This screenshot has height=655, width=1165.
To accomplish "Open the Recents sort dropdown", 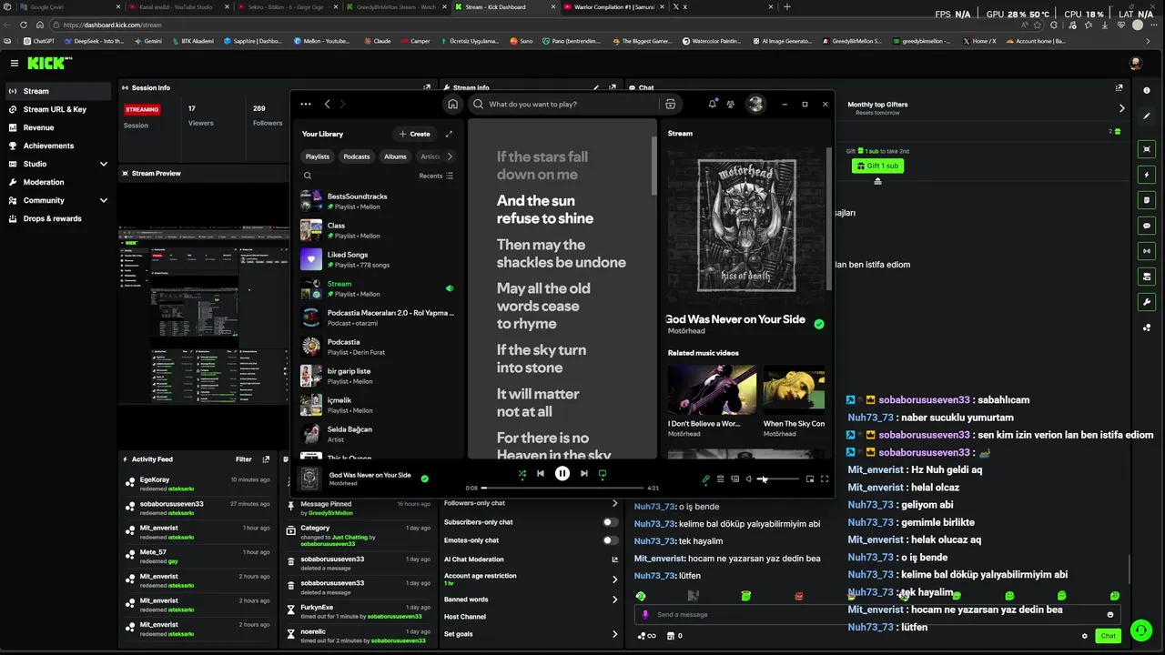I will 436,176.
